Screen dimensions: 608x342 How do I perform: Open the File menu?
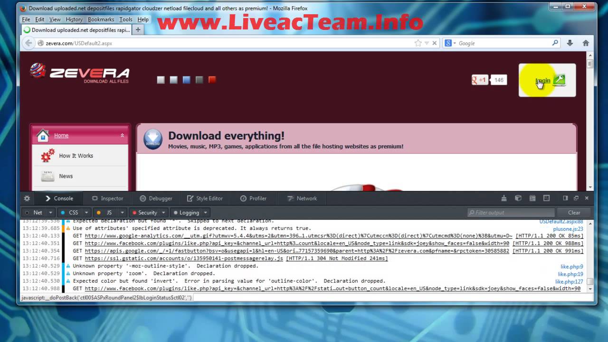[26, 19]
